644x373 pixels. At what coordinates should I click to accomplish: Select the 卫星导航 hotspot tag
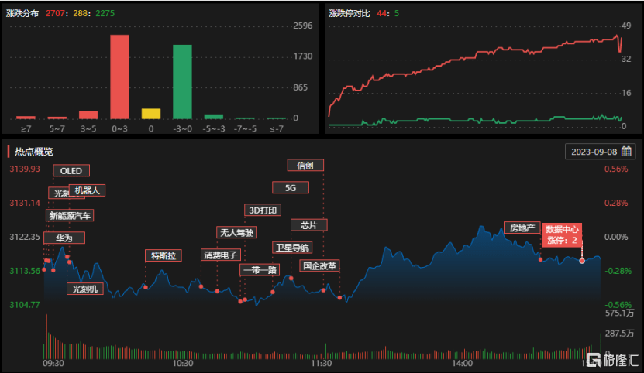[x=291, y=248]
